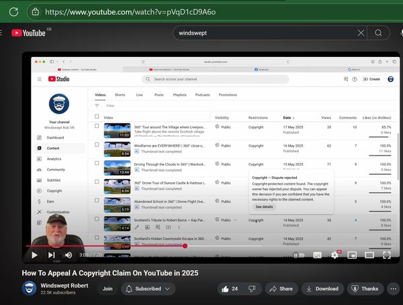Submit search with magnifier icon
The height and width of the screenshot is (305, 403).
tap(378, 33)
